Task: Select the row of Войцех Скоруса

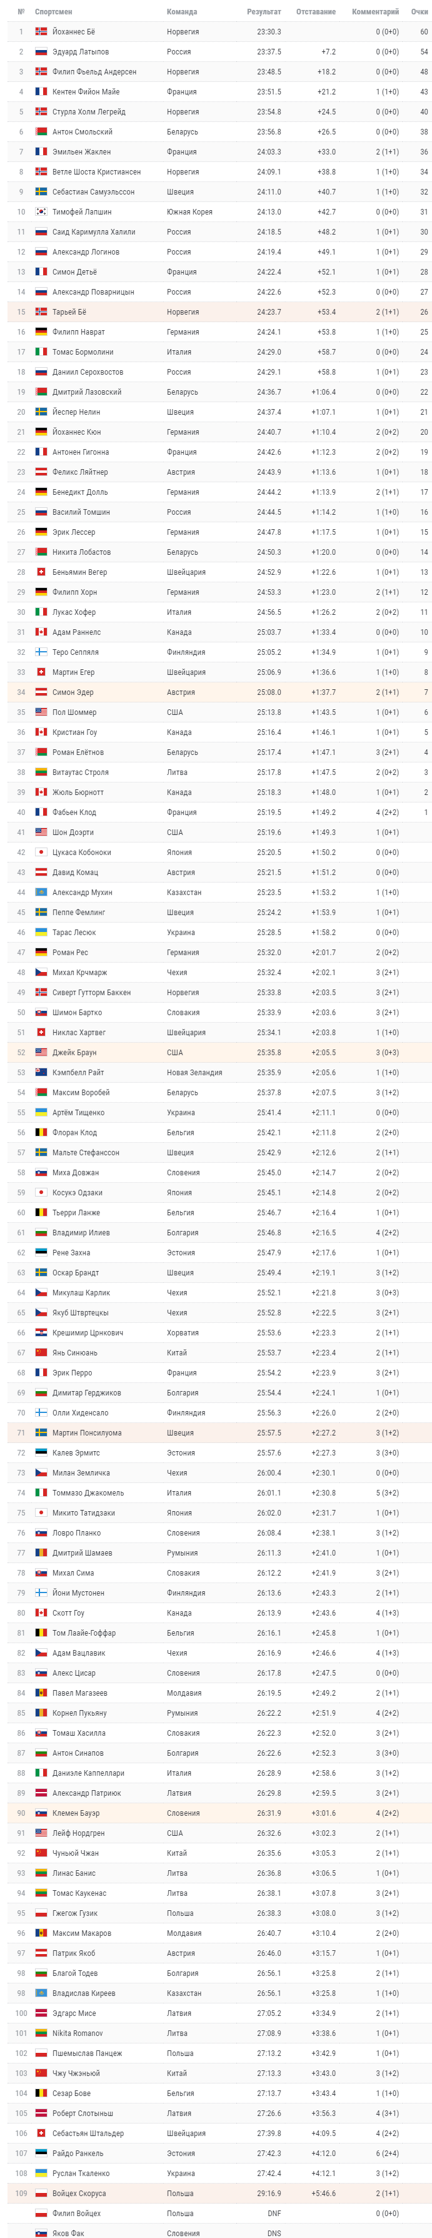Action: coord(216,2193)
